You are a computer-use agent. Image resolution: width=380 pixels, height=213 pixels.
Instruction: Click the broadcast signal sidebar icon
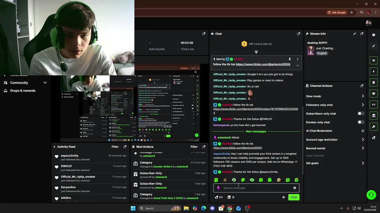click(x=373, y=104)
